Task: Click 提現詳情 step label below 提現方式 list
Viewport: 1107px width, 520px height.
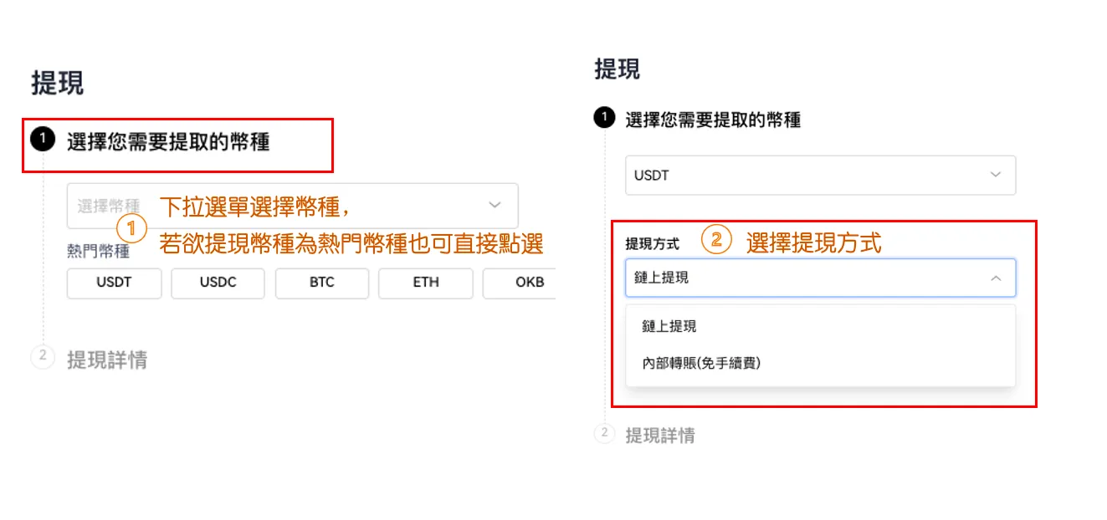Action: [x=660, y=436]
